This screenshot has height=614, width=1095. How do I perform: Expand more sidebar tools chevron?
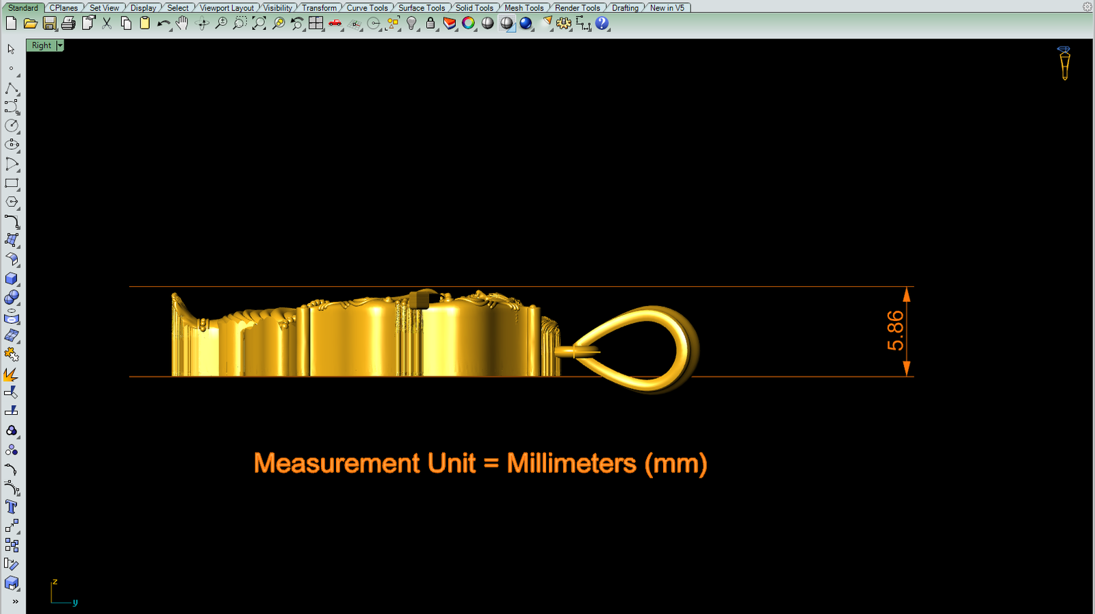(x=14, y=602)
